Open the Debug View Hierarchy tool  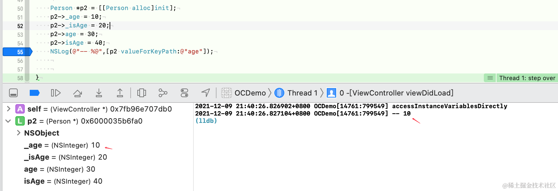click(142, 93)
